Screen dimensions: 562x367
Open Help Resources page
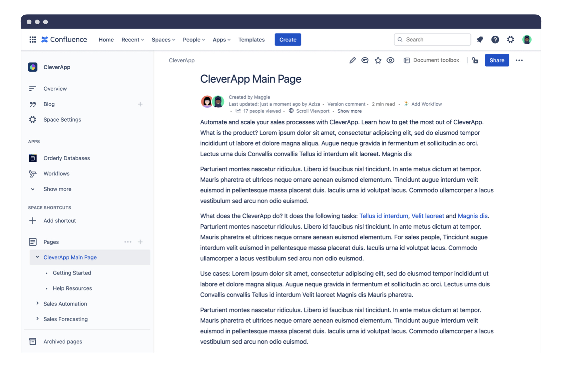click(72, 288)
